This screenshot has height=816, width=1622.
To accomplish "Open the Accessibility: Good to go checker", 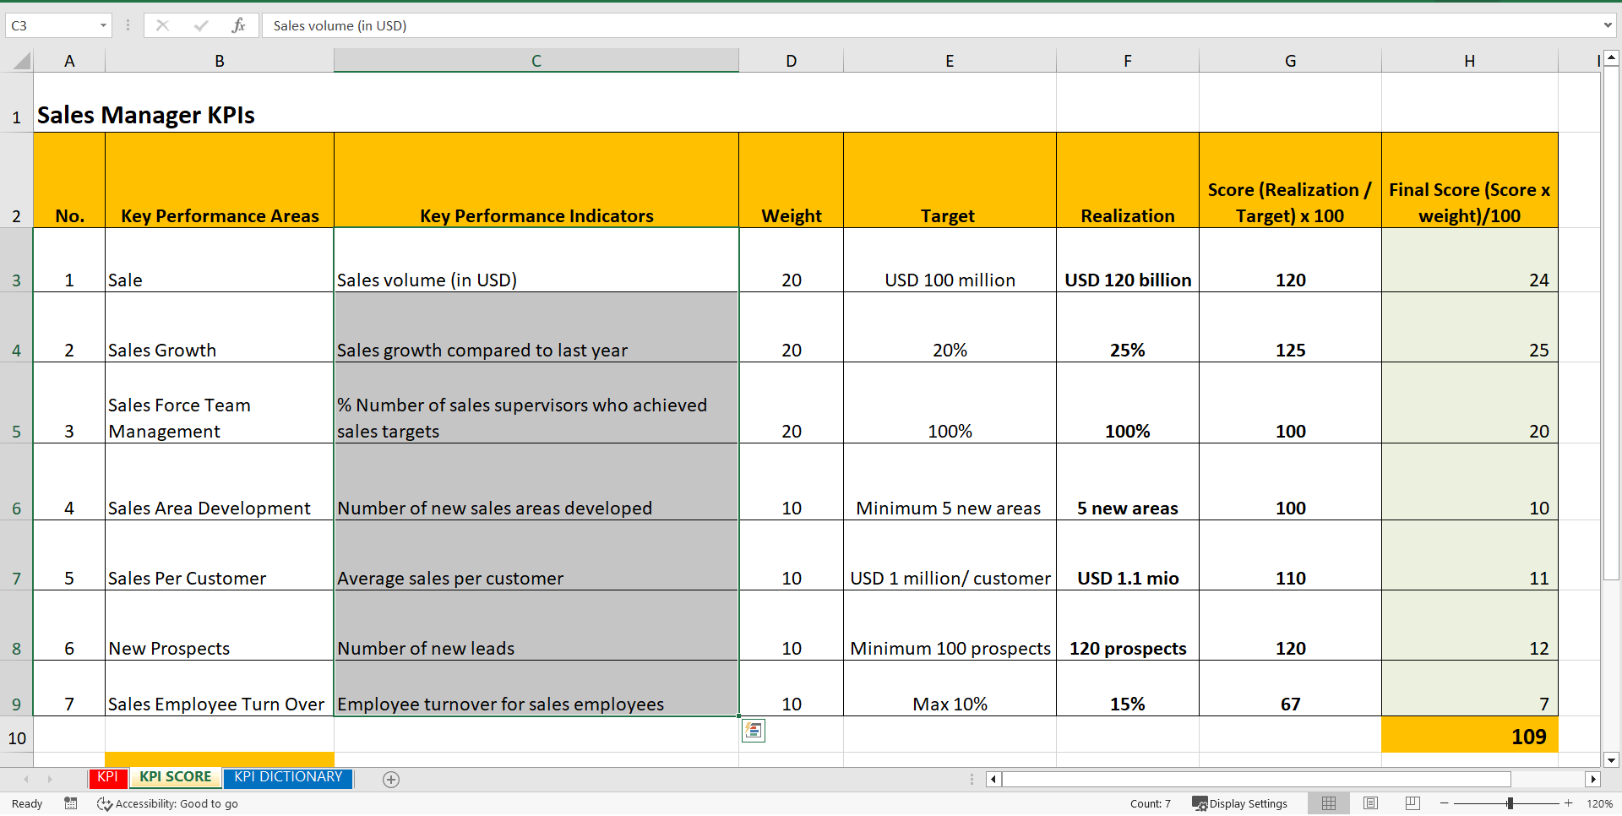I will (167, 803).
